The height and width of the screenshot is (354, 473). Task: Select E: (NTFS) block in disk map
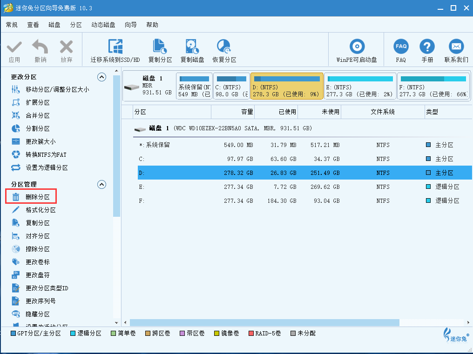point(360,86)
